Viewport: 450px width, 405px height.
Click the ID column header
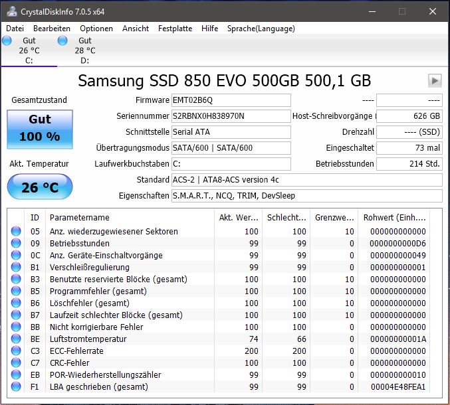coord(35,218)
